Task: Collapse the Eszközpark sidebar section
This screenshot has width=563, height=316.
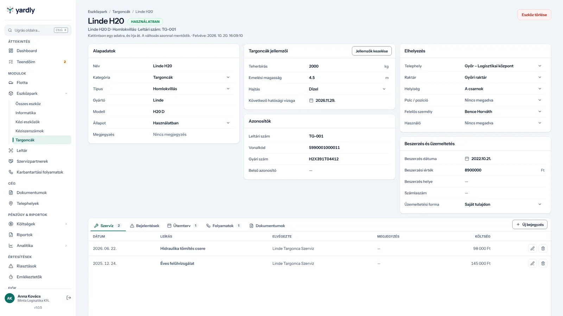Action: pyautogui.click(x=66, y=93)
